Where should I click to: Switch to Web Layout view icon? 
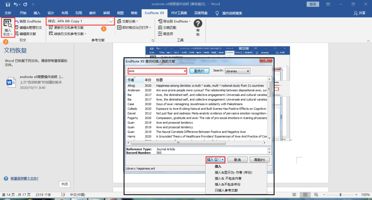click(316, 195)
